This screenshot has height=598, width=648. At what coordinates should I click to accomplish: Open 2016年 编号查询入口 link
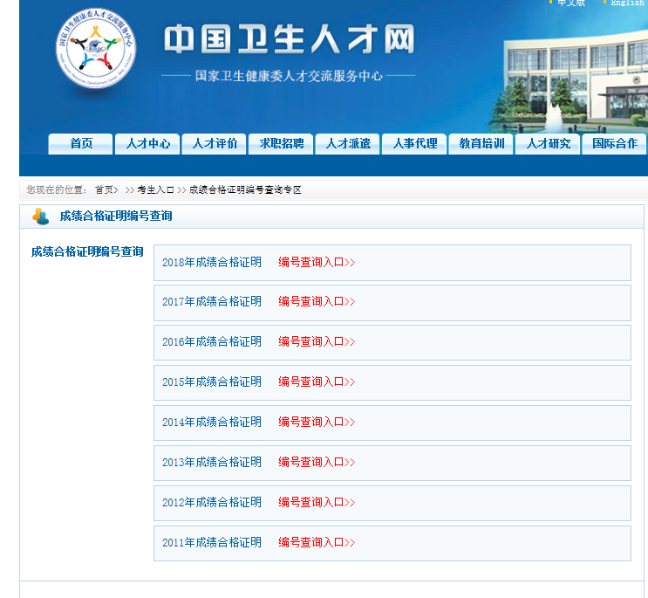[317, 341]
